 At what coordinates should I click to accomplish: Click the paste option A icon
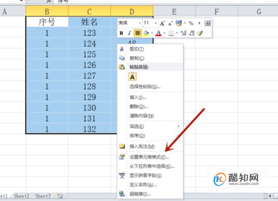pos(132,77)
